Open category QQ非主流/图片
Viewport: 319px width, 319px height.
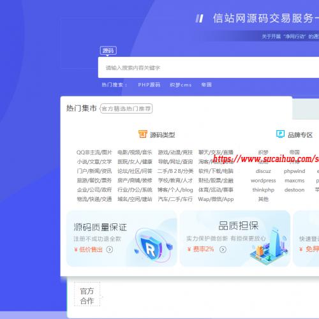pos(94,152)
